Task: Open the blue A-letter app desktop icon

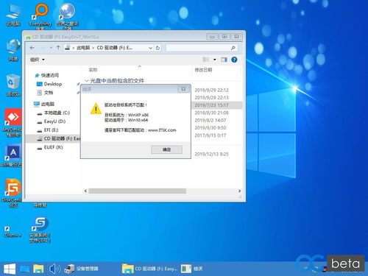Action: pyautogui.click(x=13, y=156)
